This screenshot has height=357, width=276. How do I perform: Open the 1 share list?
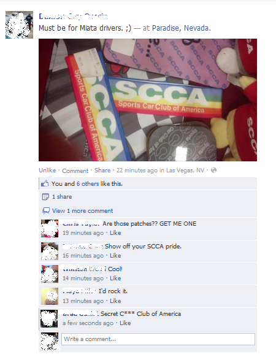tap(62, 197)
